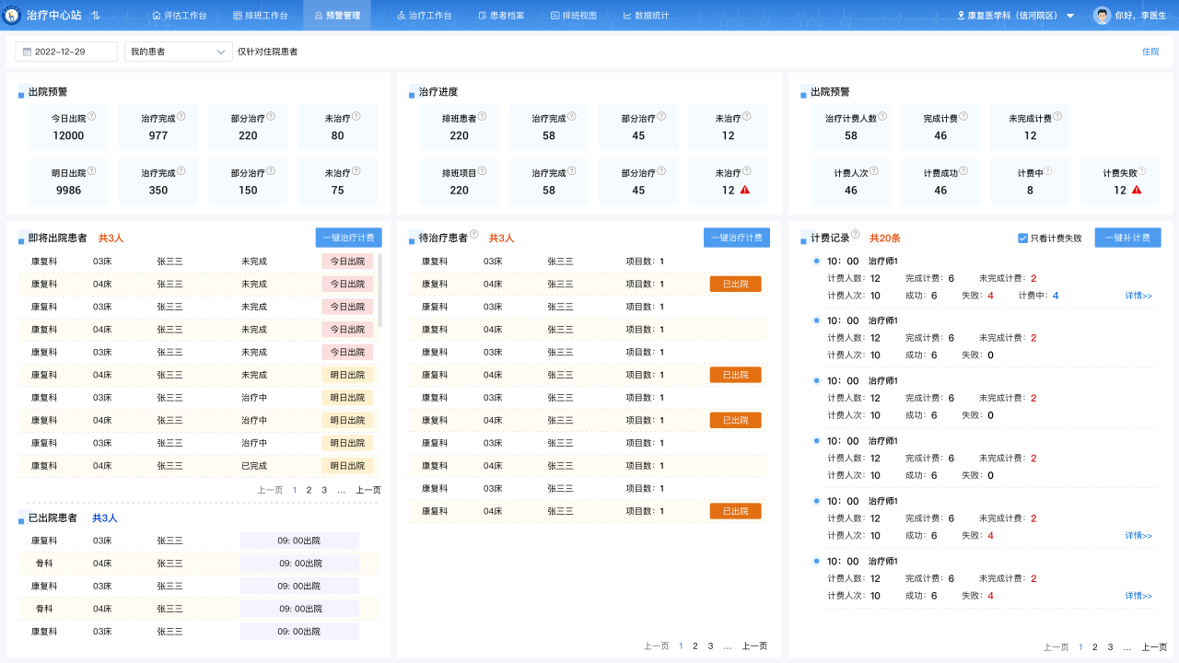The width and height of the screenshot is (1179, 663).
Task: Select the patient row with status 已完成
Action: point(198,466)
